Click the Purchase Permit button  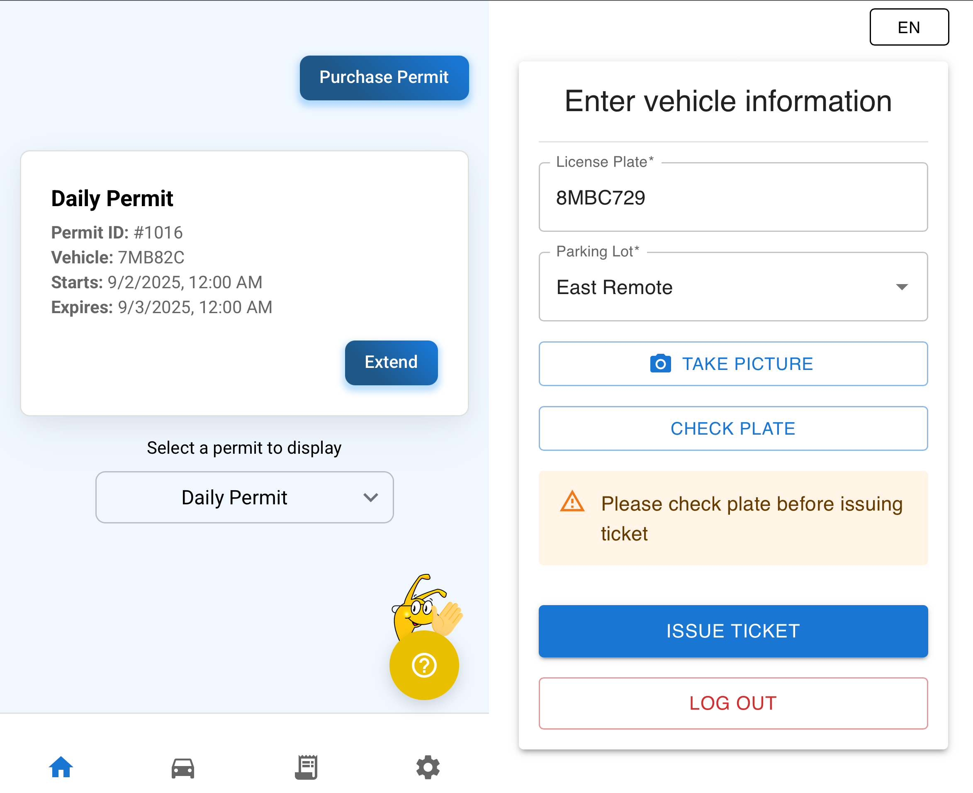coord(384,77)
